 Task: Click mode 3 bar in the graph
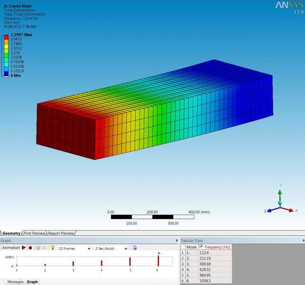click(x=73, y=264)
